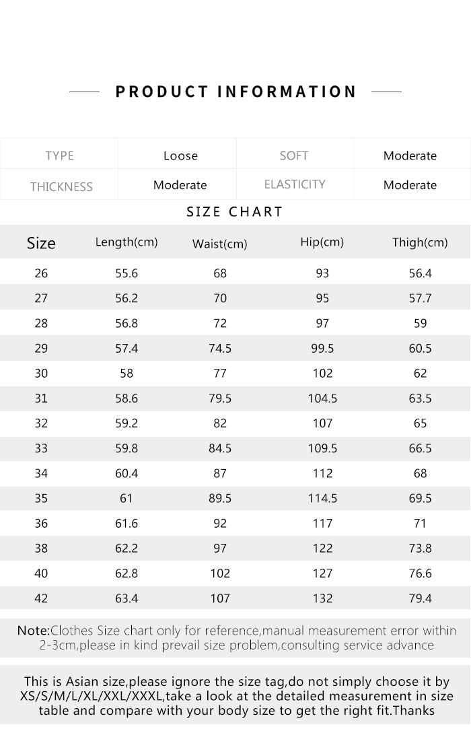Screen dimensions: 471x735
Task: Click the SOFT label cell
Action: 294,155
